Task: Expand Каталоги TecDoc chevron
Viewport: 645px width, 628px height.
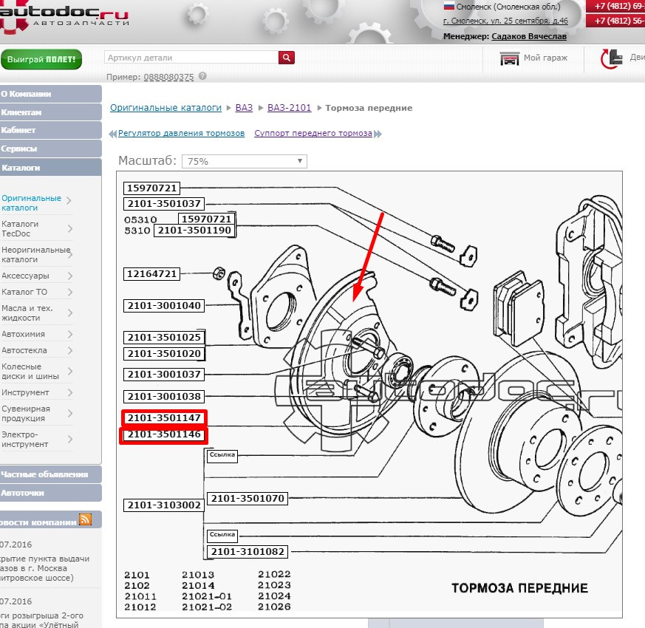Action: point(70,228)
